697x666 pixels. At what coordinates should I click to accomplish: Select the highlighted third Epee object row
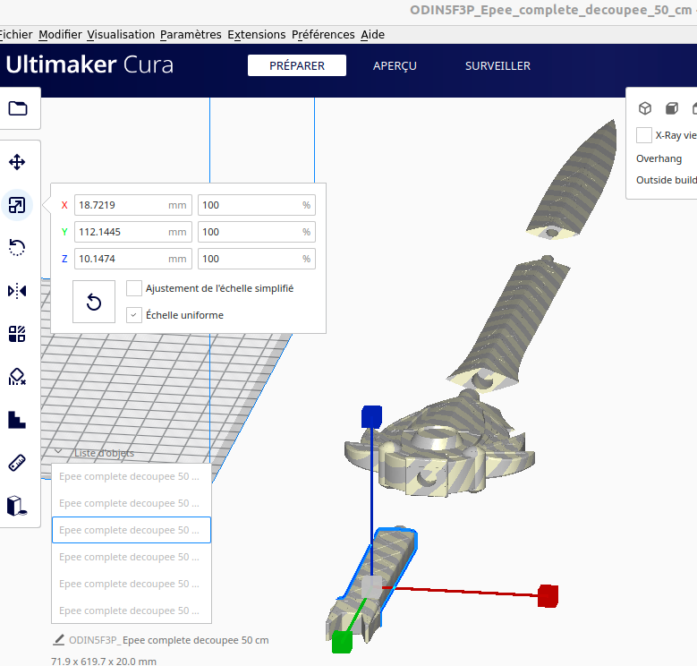[132, 530]
